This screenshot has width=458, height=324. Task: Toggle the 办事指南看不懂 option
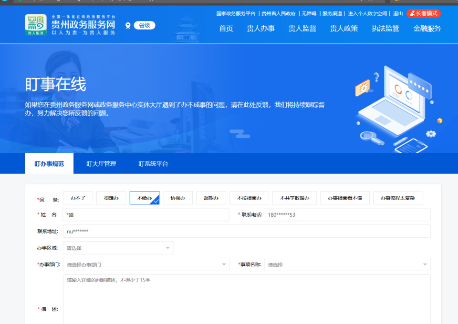coord(346,198)
